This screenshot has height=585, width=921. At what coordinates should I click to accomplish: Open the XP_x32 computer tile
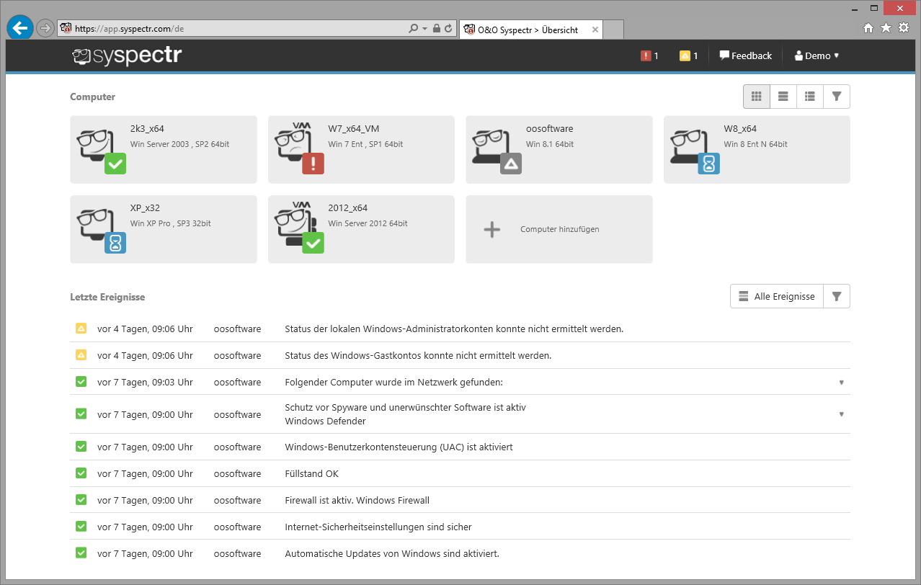(164, 229)
